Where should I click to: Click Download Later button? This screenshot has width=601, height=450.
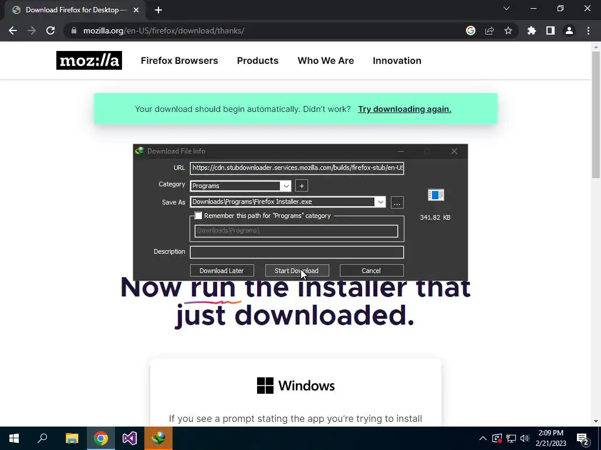point(222,271)
